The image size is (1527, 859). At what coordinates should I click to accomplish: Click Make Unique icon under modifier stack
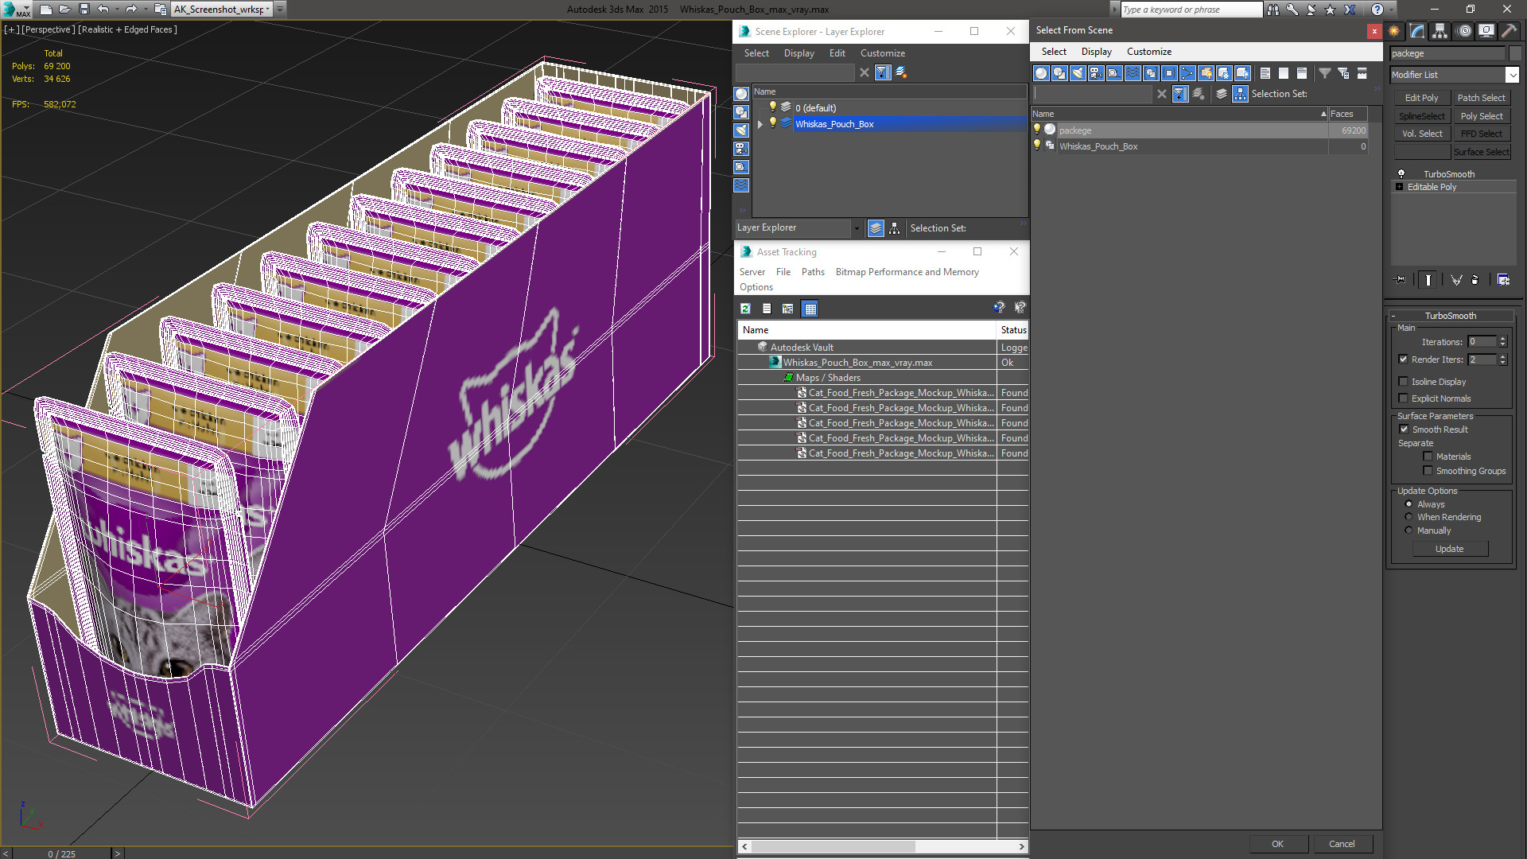1456,280
